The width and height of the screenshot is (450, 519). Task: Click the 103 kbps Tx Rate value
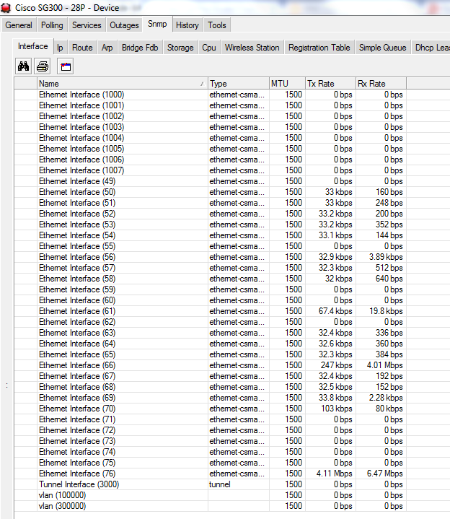(x=337, y=409)
